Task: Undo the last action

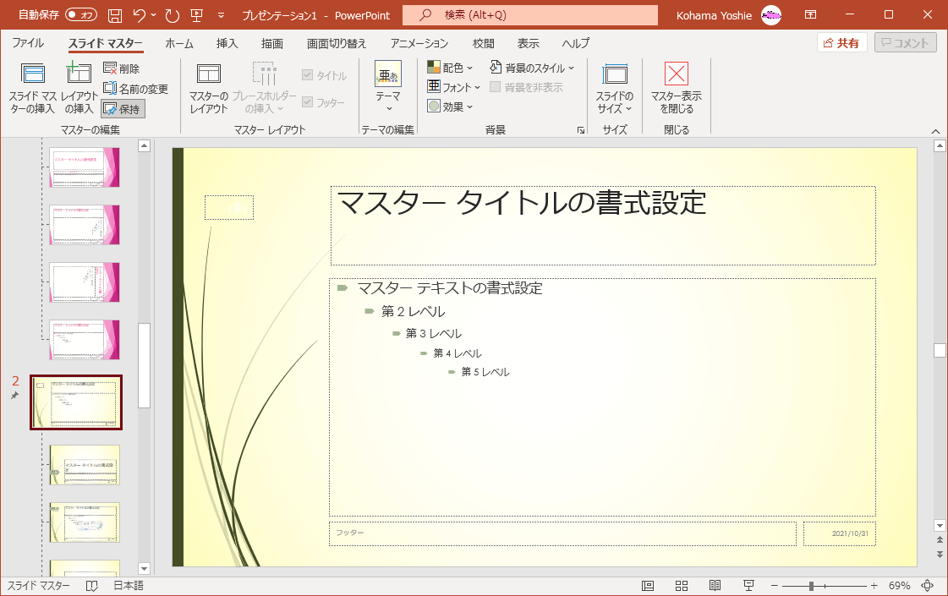Action: coord(140,16)
